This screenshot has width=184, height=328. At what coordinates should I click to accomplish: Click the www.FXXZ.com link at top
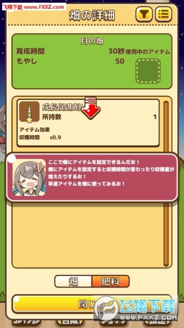tap(44, 7)
